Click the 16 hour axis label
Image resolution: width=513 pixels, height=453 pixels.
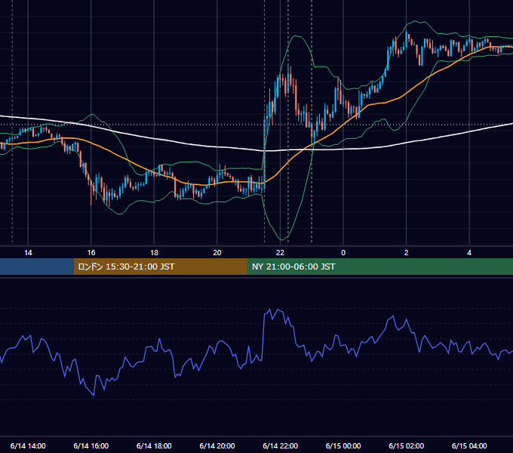pos(91,253)
